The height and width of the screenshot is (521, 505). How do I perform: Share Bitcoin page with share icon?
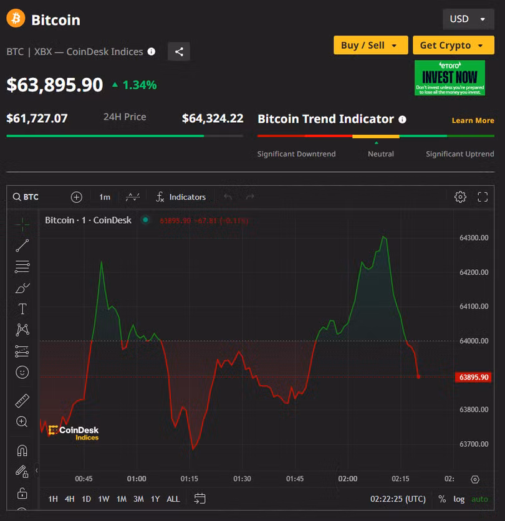pyautogui.click(x=179, y=52)
